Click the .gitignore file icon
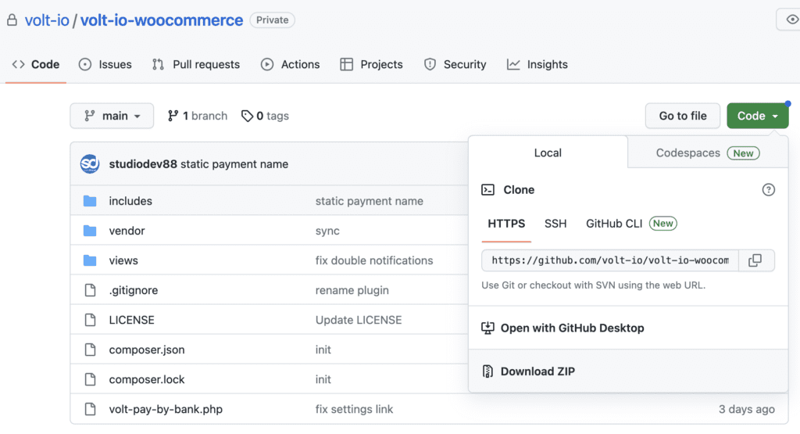The width and height of the screenshot is (800, 434). point(91,290)
